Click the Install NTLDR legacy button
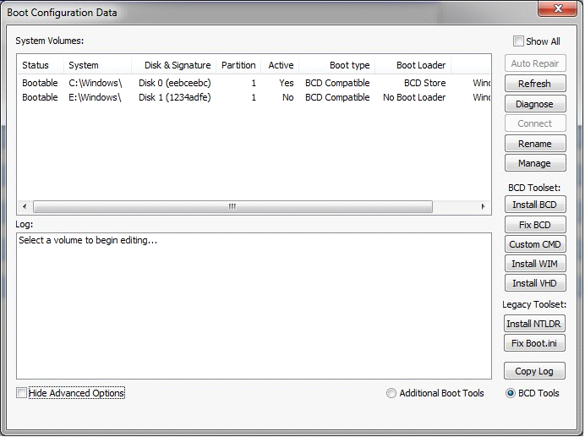 [x=534, y=324]
